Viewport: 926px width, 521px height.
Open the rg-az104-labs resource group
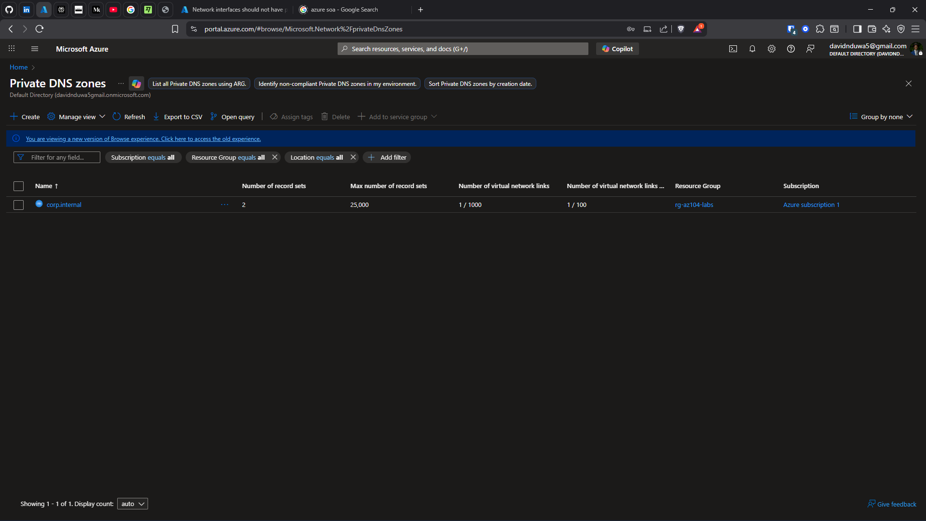tap(694, 205)
